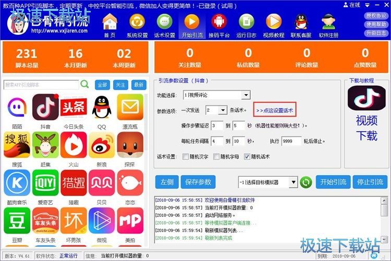
Task: Click 执行 rounds 9999 field
Action: coord(291,141)
